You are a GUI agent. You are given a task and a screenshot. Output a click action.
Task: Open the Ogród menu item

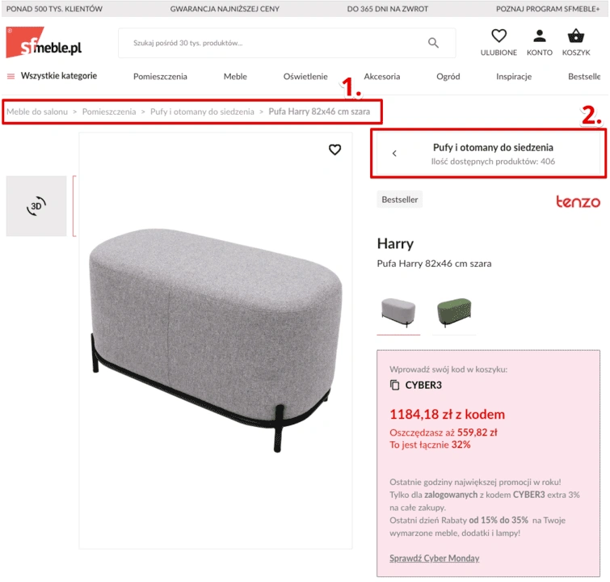[x=448, y=77]
